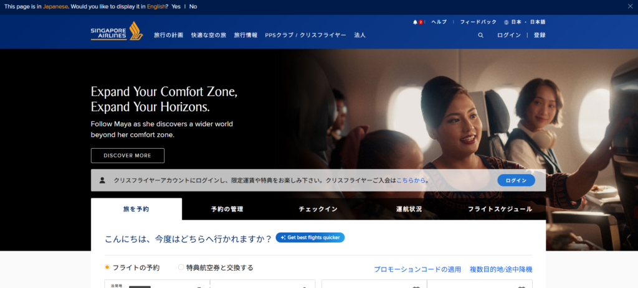The image size is (638, 288).
Task: Click the search magnifier icon
Action: coord(480,35)
